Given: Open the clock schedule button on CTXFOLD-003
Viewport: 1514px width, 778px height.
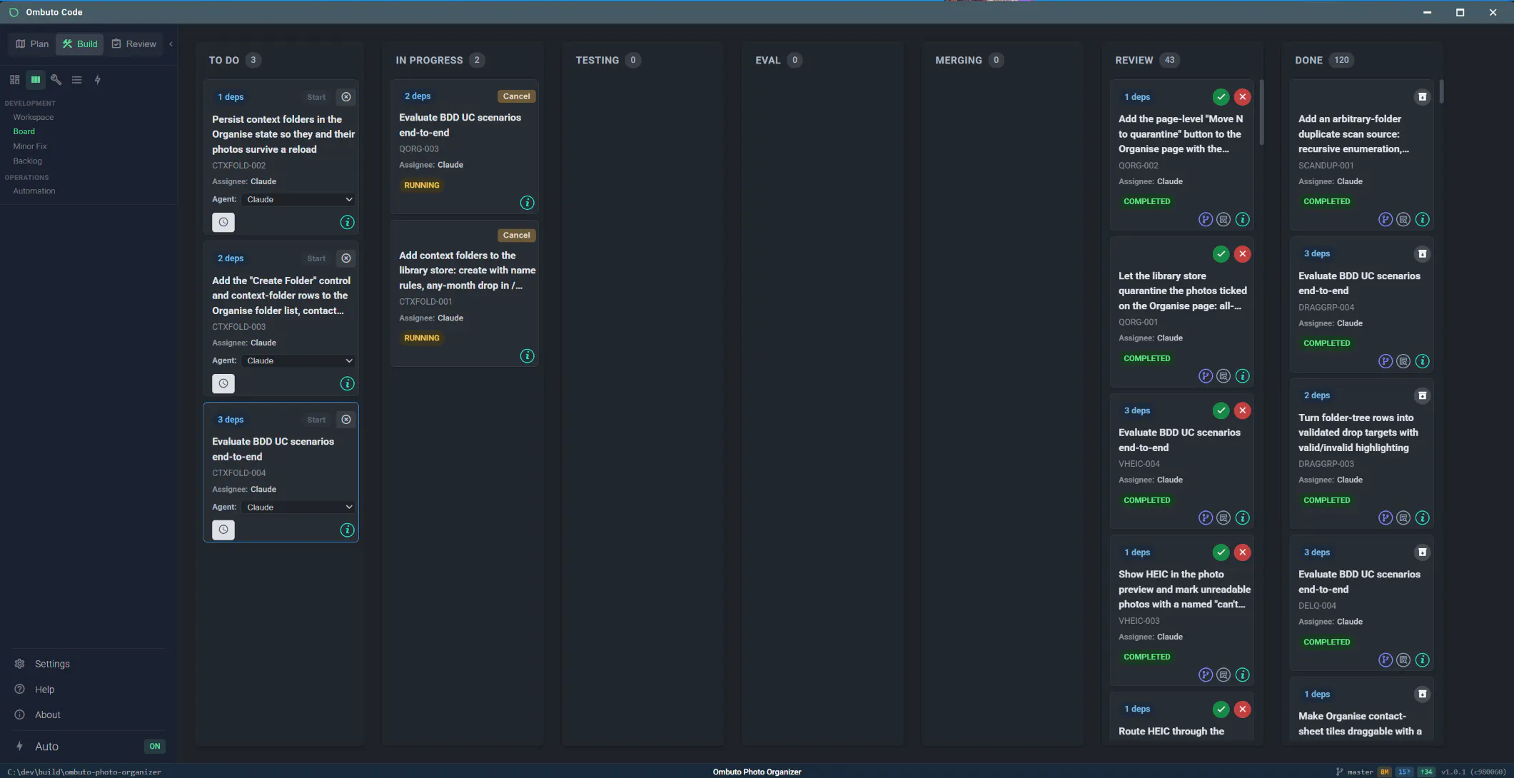Looking at the screenshot, I should click(x=223, y=384).
